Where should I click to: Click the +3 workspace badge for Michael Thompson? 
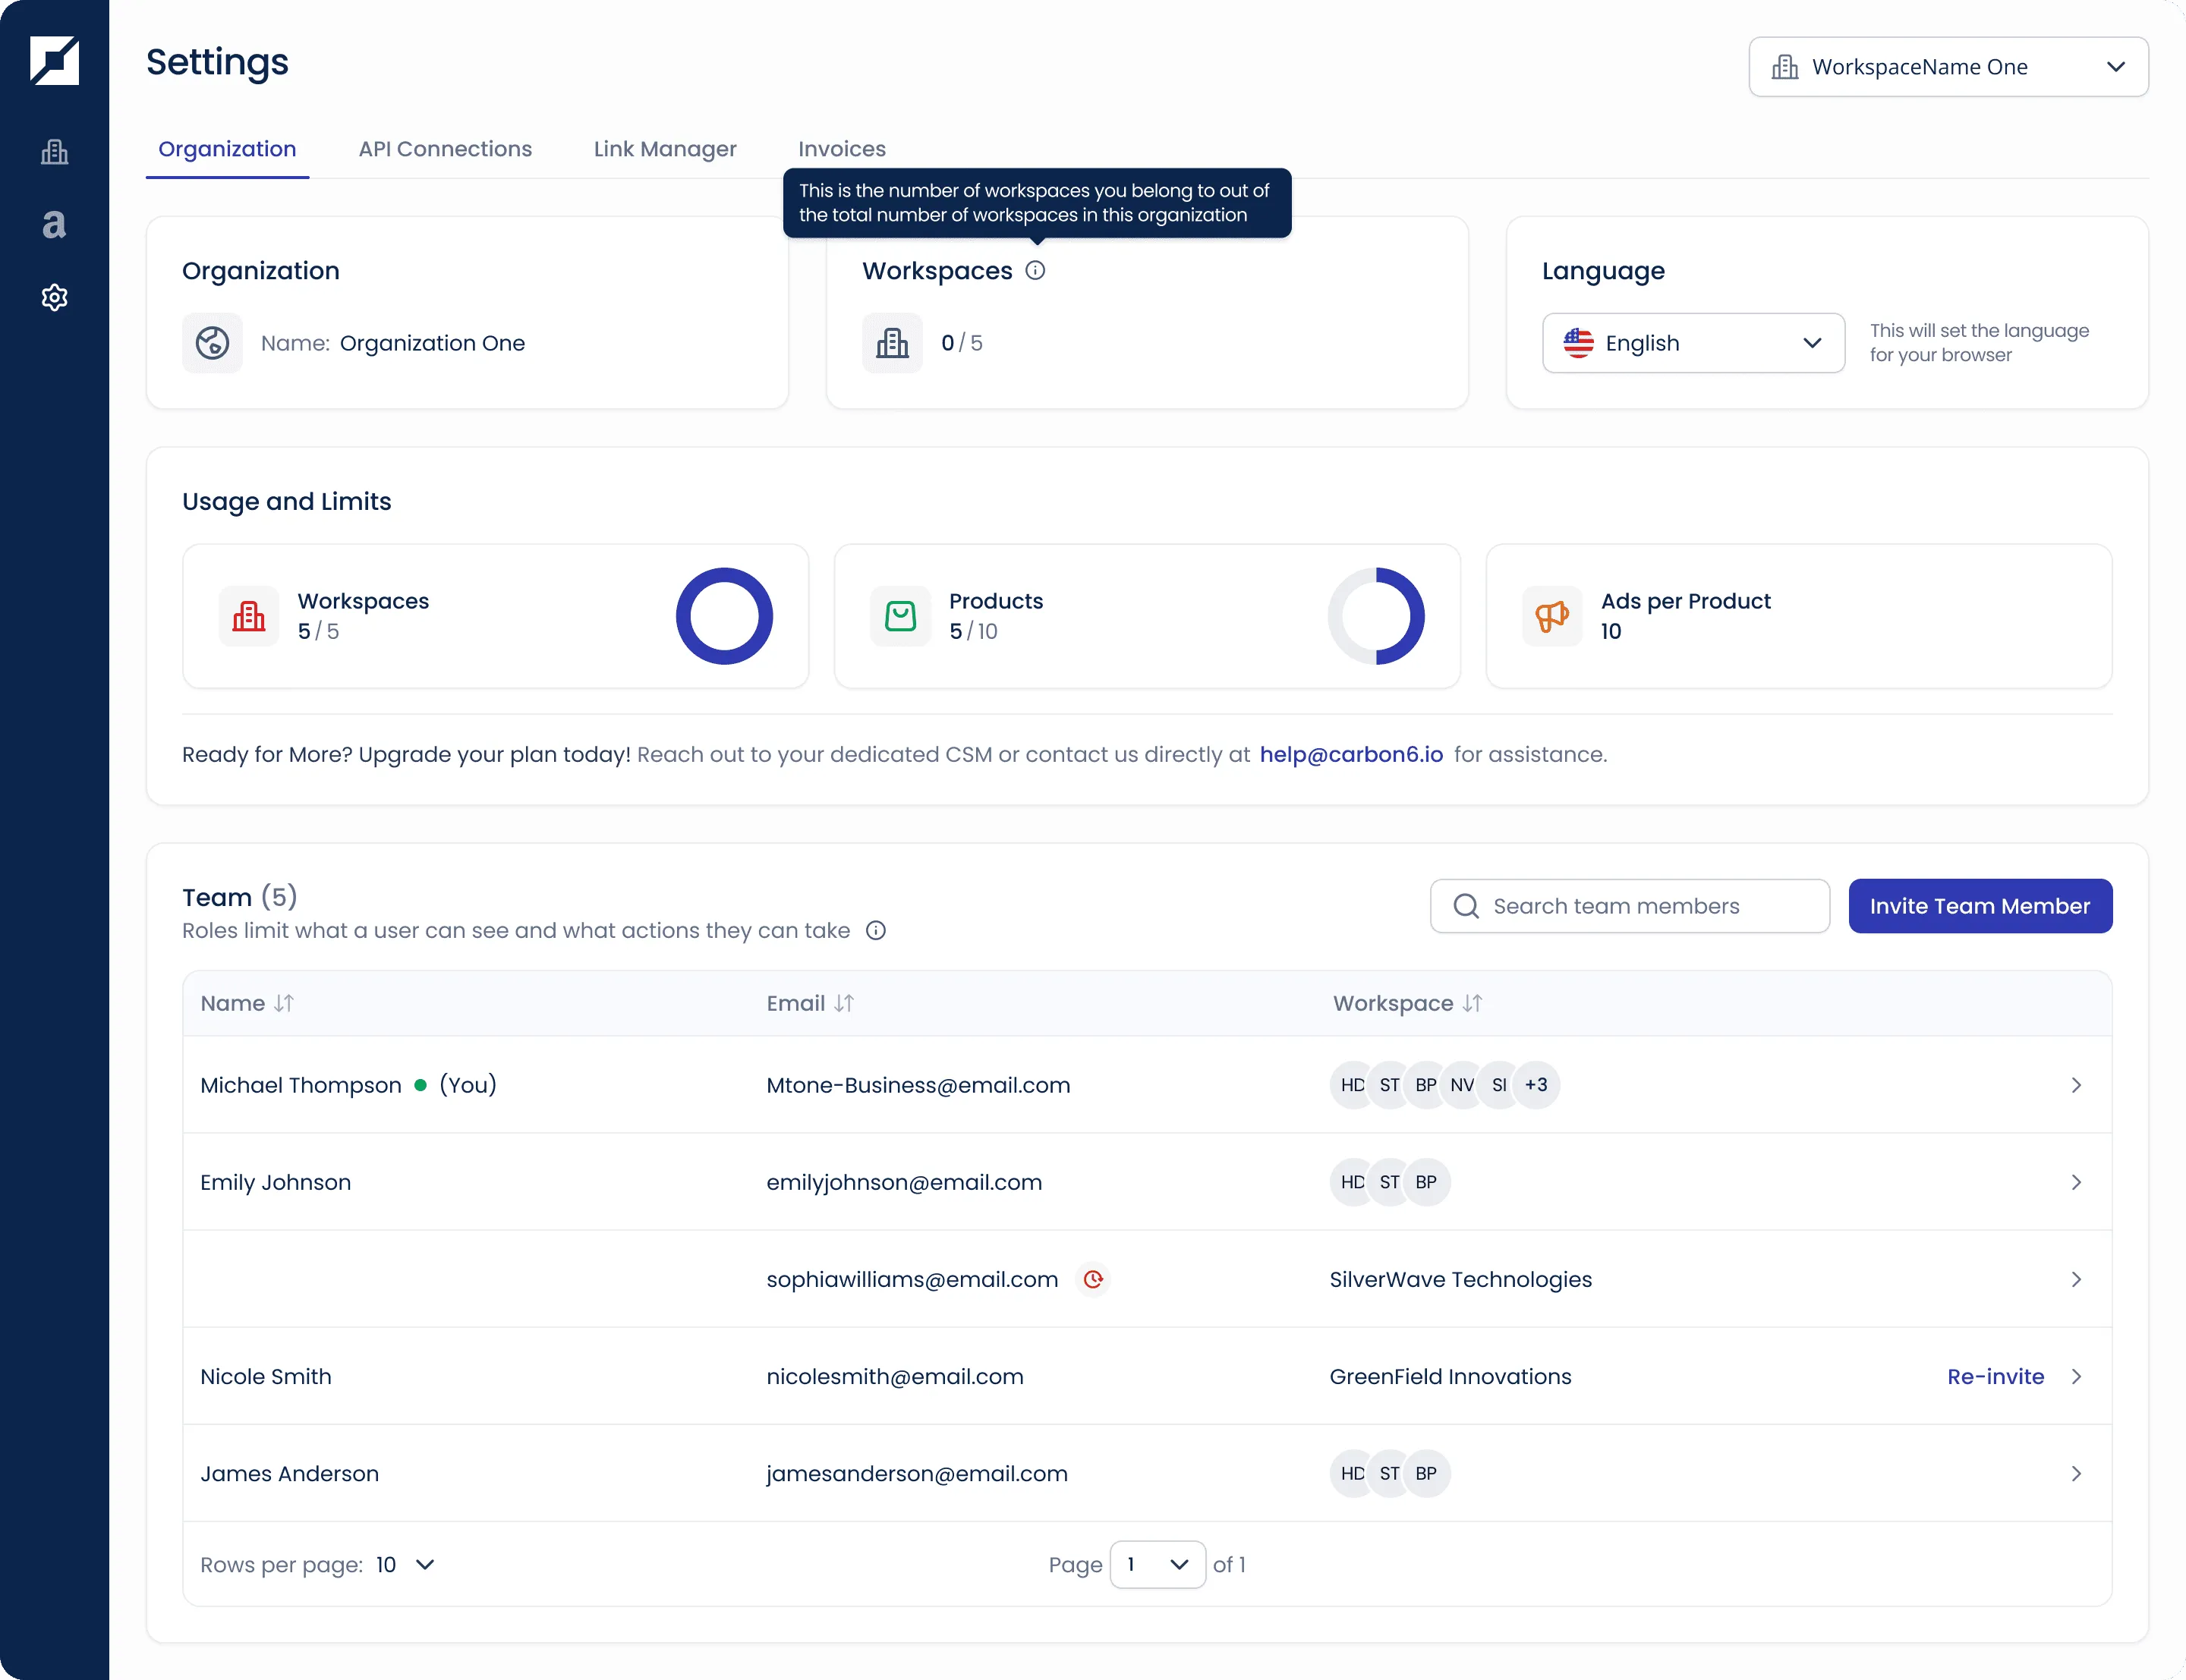1536,1085
